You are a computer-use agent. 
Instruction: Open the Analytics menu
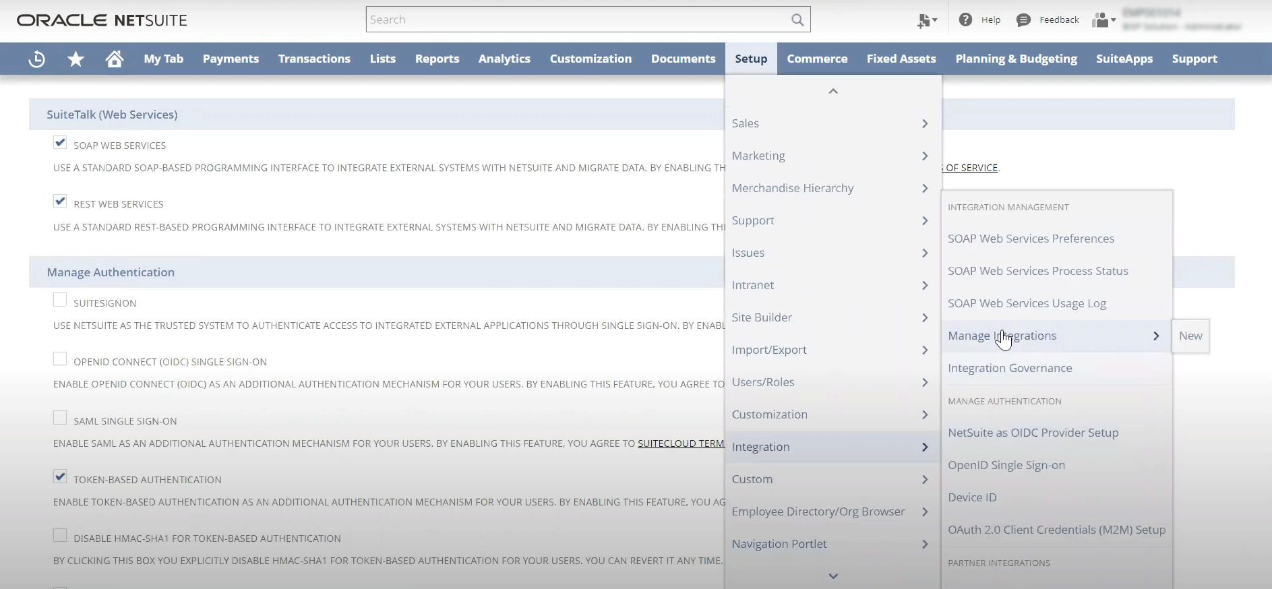click(504, 59)
